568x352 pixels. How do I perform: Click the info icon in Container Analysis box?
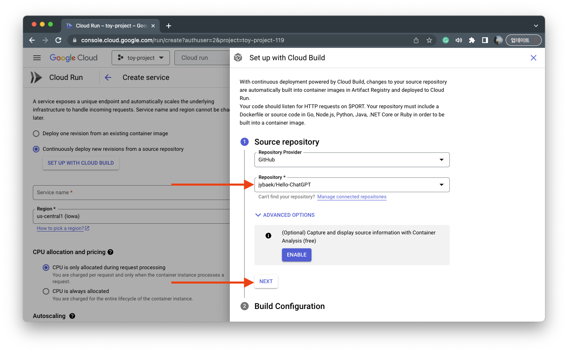pos(268,236)
